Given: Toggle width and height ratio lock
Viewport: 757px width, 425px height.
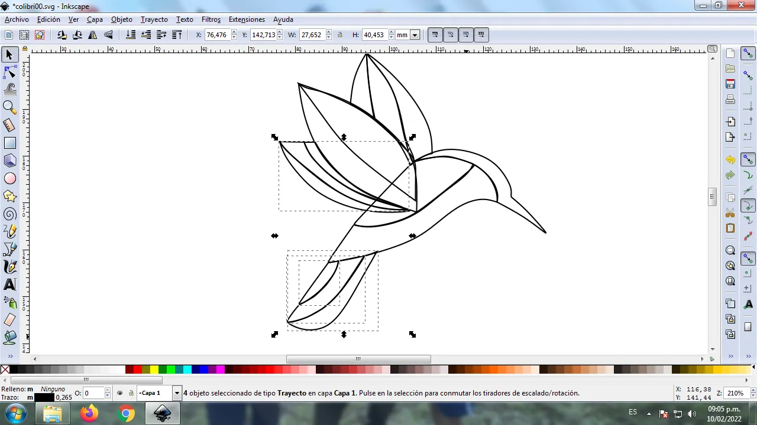Looking at the screenshot, I should coord(340,35).
